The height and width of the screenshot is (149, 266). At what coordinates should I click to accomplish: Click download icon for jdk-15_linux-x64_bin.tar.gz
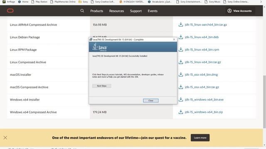tap(181, 62)
